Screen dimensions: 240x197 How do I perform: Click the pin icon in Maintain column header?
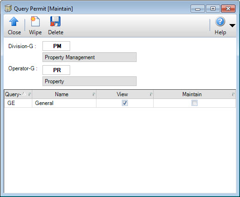pos(233,94)
